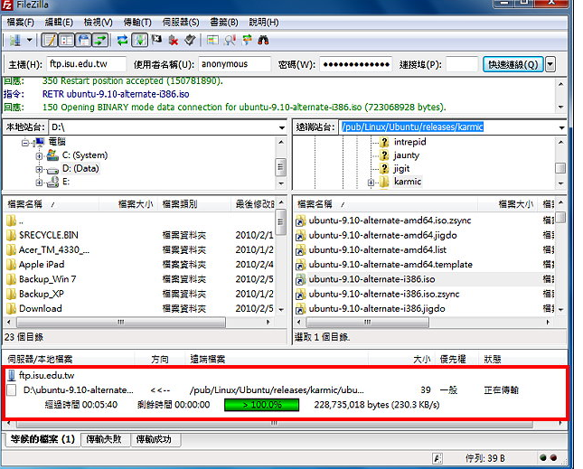Toggle the remote directory tree display
The image size is (583, 469).
84,40
